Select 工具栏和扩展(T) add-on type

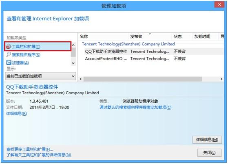click(38, 46)
